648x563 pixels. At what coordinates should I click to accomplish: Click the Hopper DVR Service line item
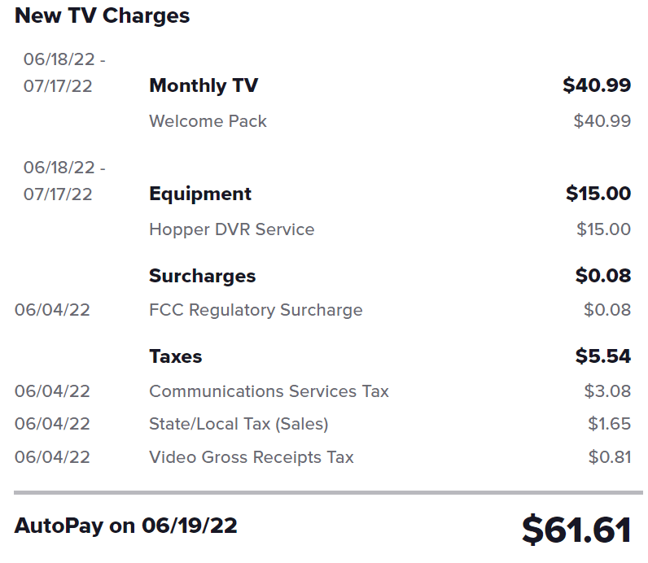click(x=232, y=229)
